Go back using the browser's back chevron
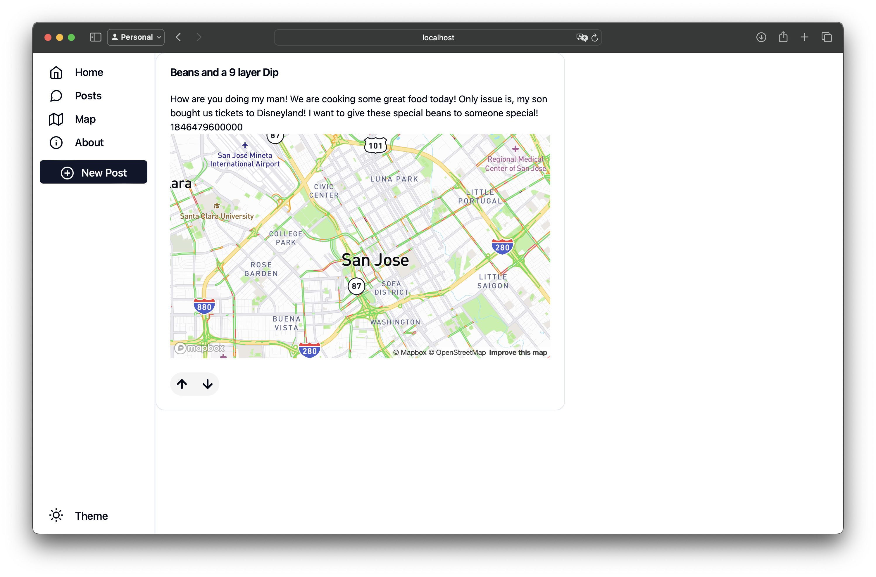This screenshot has width=876, height=577. tap(179, 37)
